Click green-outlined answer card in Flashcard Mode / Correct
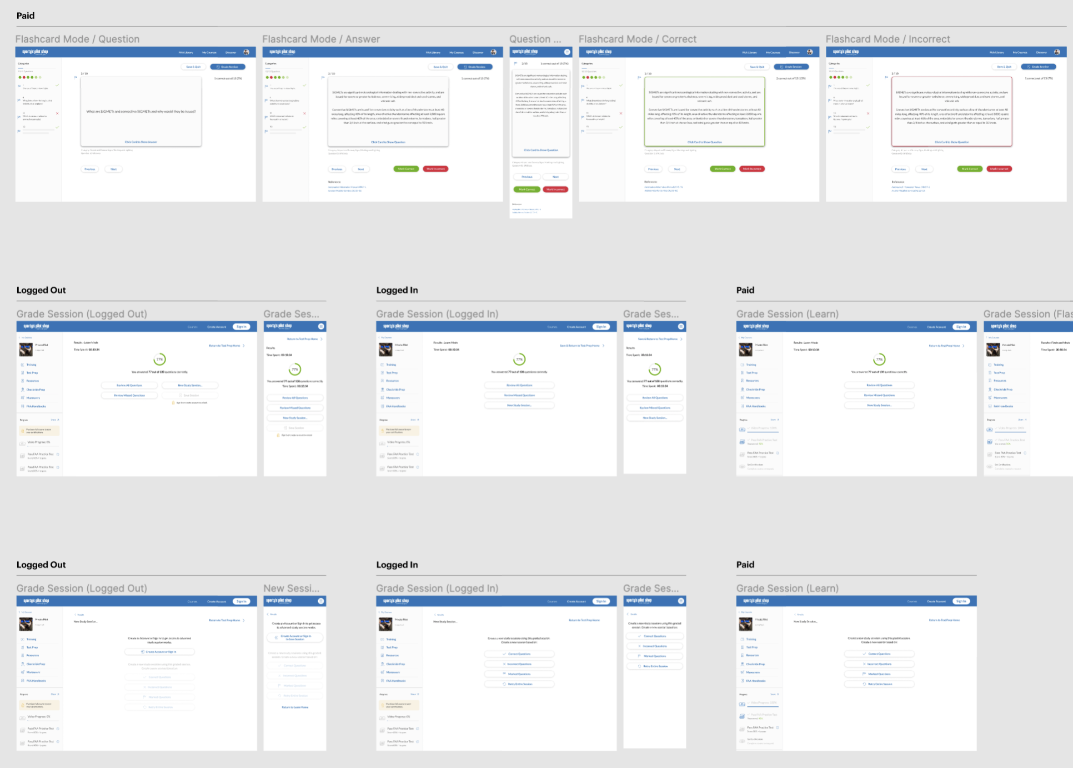 click(x=705, y=112)
